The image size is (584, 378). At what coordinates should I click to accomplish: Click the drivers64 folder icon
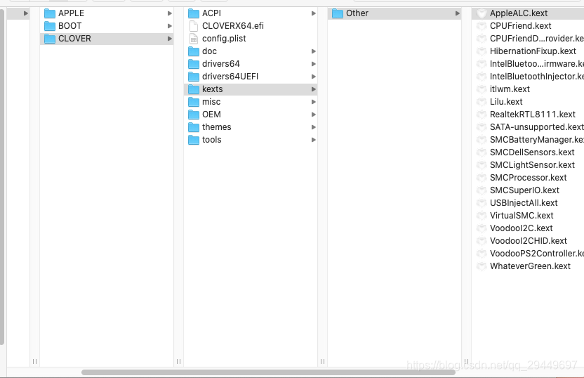click(x=193, y=64)
